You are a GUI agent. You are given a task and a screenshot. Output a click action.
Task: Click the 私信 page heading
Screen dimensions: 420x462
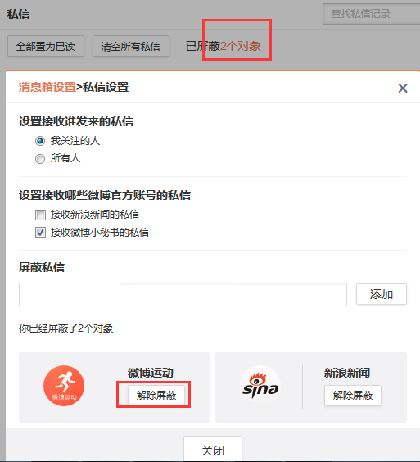click(x=18, y=14)
